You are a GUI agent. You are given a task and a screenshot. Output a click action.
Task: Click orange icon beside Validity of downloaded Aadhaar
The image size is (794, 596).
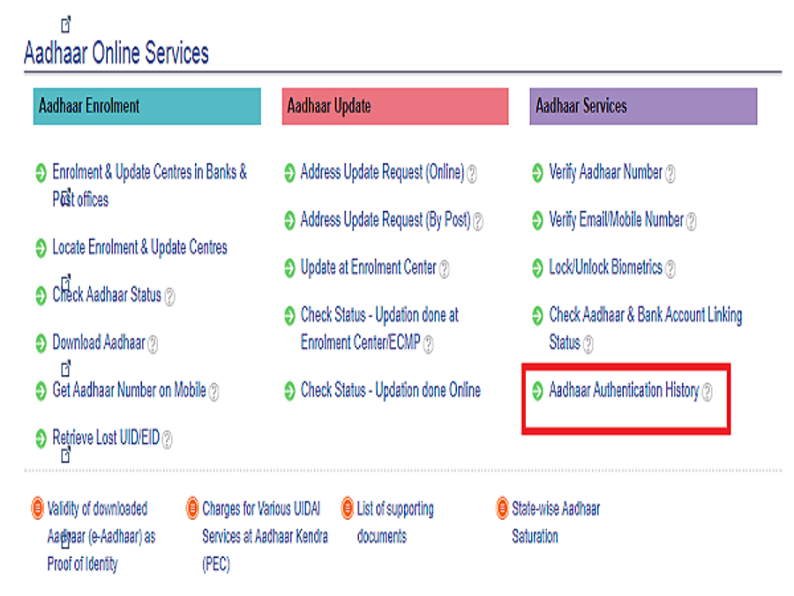pos(37,508)
